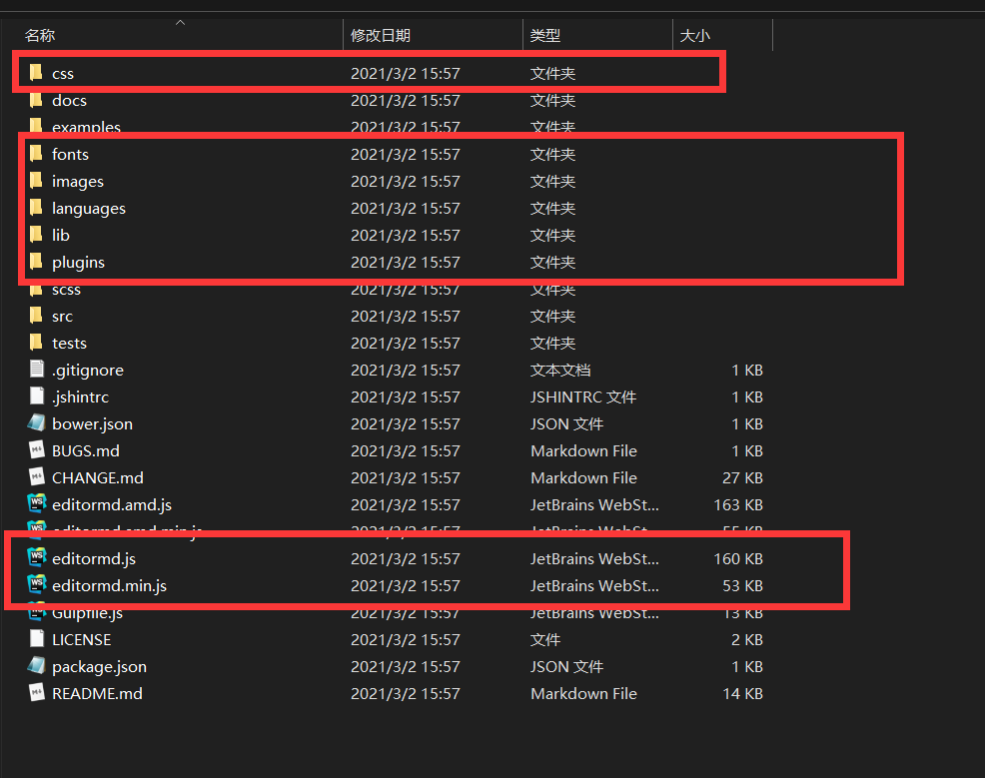Select the .gitignore file name
Screen dimensions: 985x778
tap(88, 371)
